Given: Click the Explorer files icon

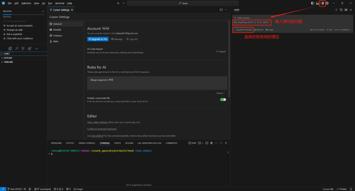Looking at the screenshot, I should tap(10, 48).
